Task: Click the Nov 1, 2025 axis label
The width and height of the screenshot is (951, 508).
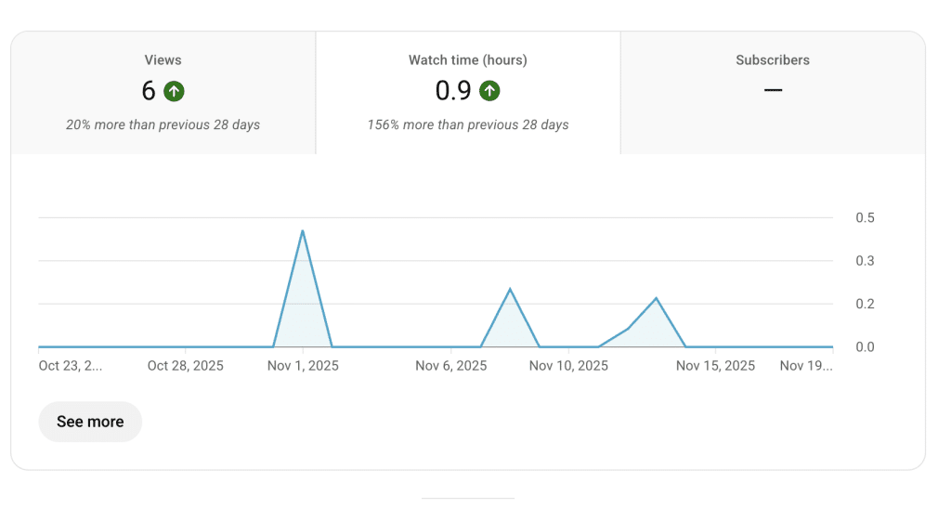Action: pyautogui.click(x=303, y=366)
